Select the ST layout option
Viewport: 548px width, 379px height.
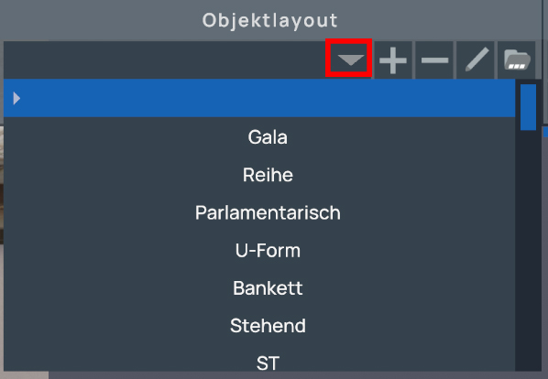pos(268,363)
